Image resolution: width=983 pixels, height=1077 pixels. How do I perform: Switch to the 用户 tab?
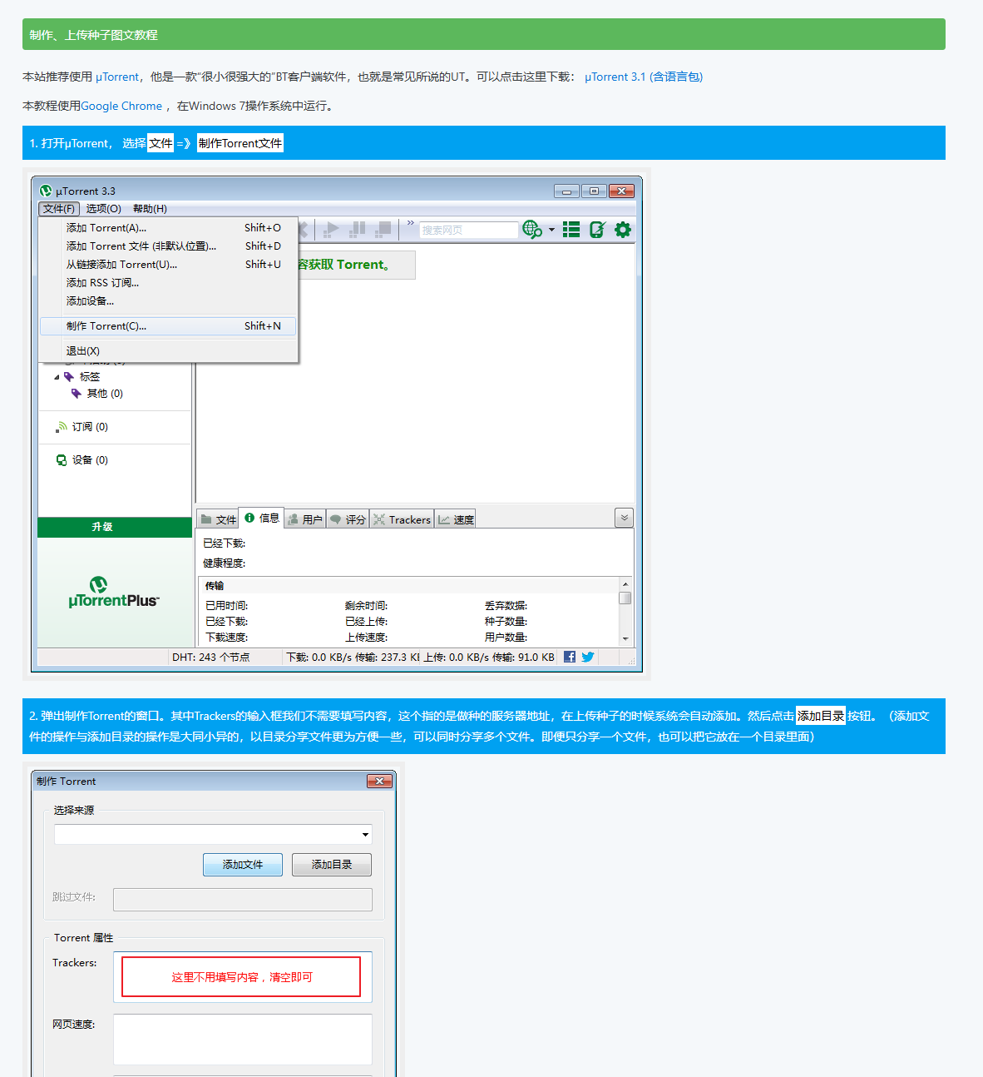[304, 519]
